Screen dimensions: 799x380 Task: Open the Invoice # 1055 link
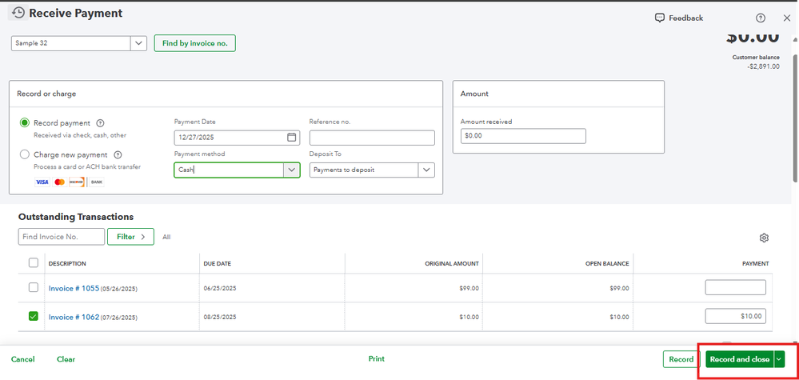(74, 288)
